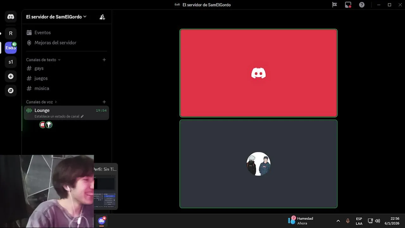Create a new text channel with plus

point(104,60)
